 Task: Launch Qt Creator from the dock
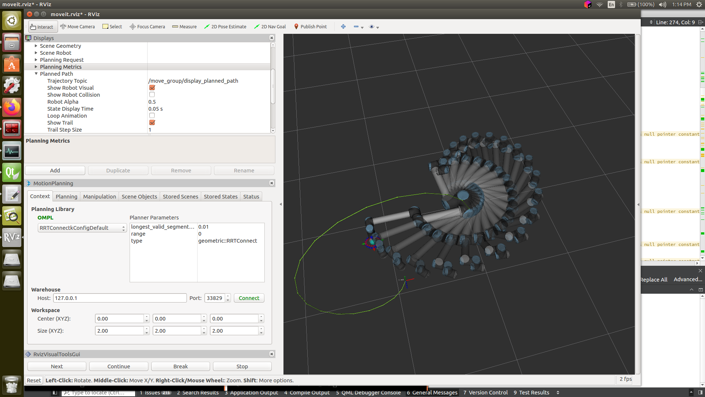click(12, 172)
